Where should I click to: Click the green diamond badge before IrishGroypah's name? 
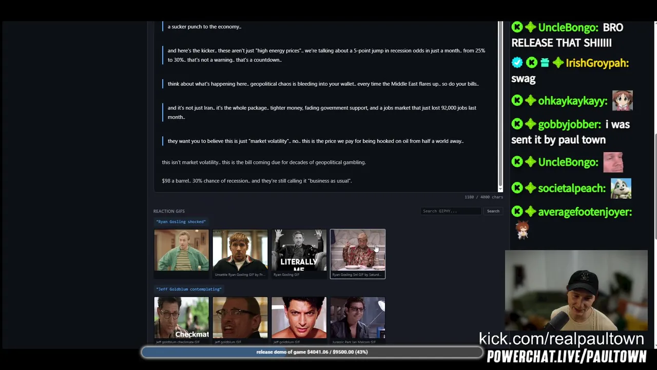[x=558, y=63]
